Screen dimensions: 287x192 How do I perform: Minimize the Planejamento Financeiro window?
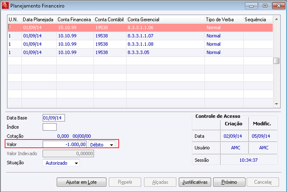pos(251,6)
